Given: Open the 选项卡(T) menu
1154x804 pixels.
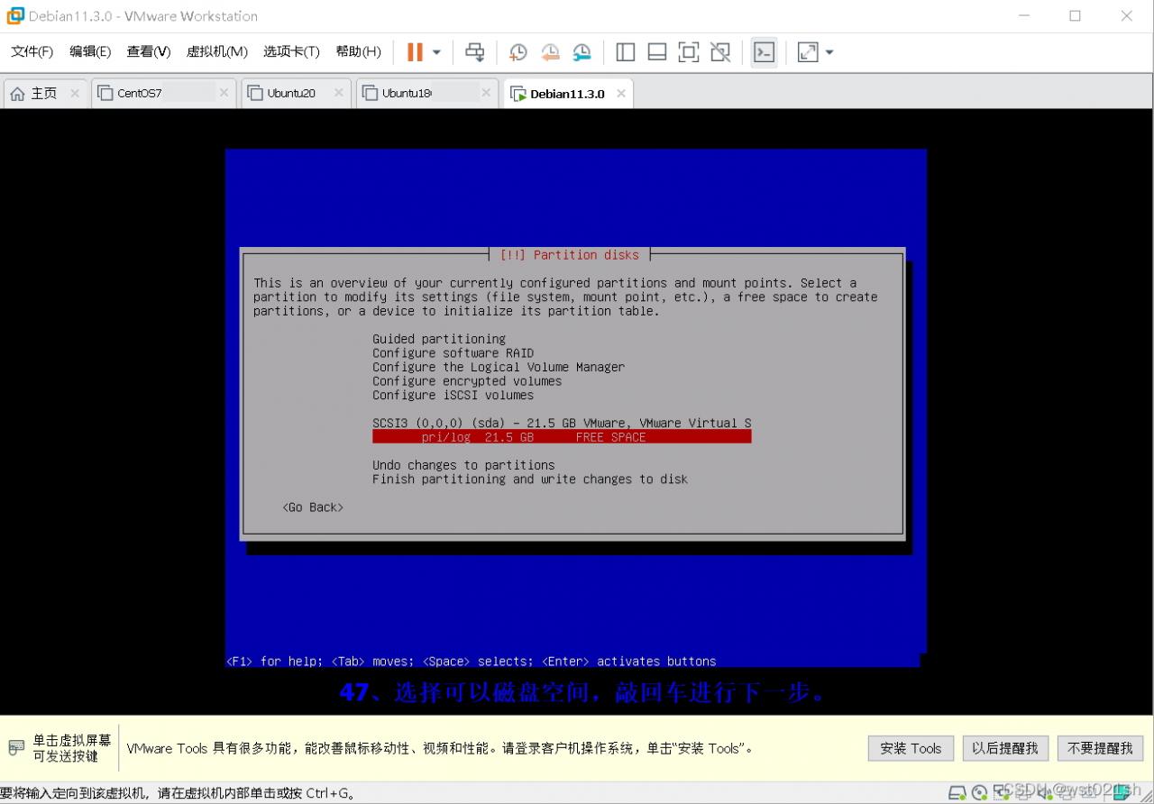Looking at the screenshot, I should click(x=291, y=51).
